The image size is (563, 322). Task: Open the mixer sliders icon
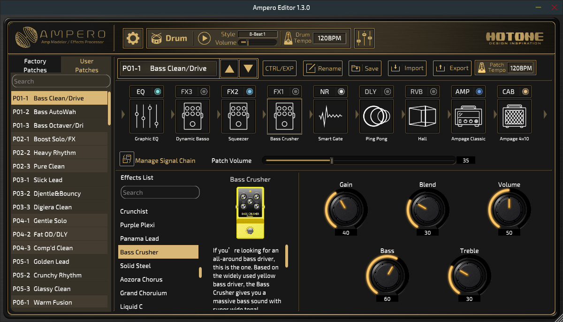tap(365, 38)
